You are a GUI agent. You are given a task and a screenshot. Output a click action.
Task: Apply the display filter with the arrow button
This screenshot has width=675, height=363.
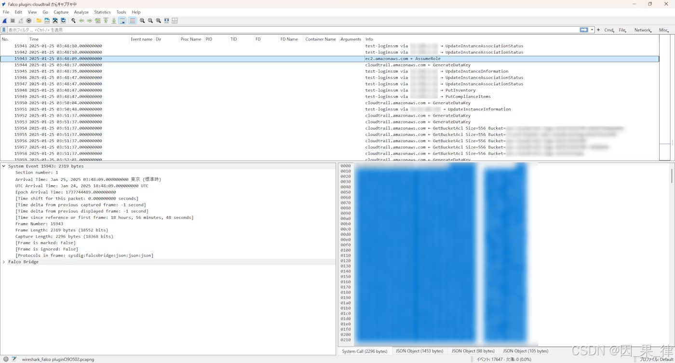584,29
